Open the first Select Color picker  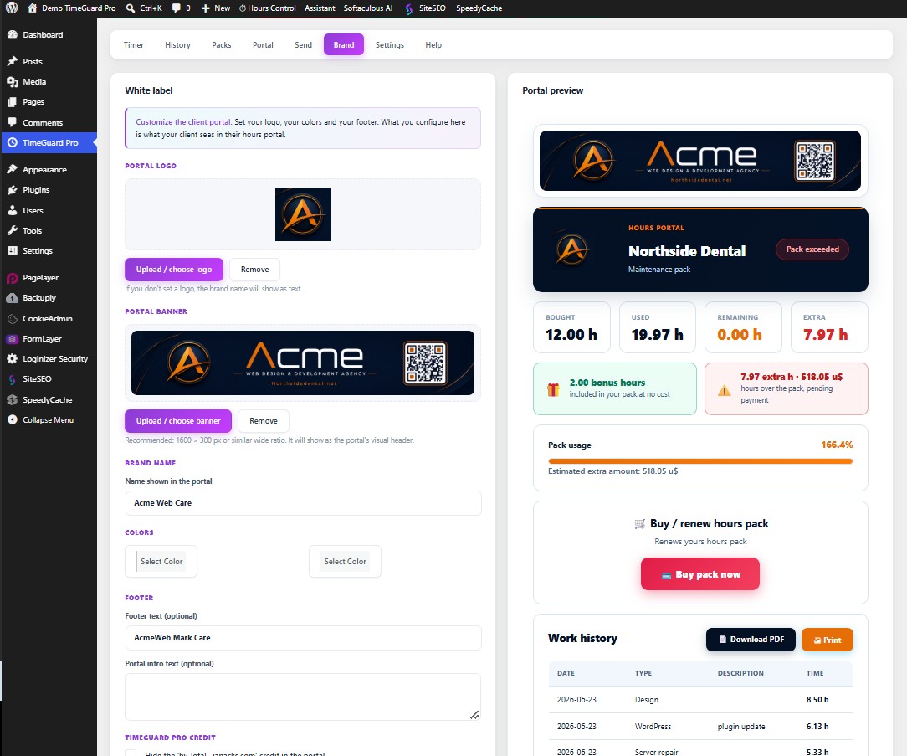[x=161, y=562]
